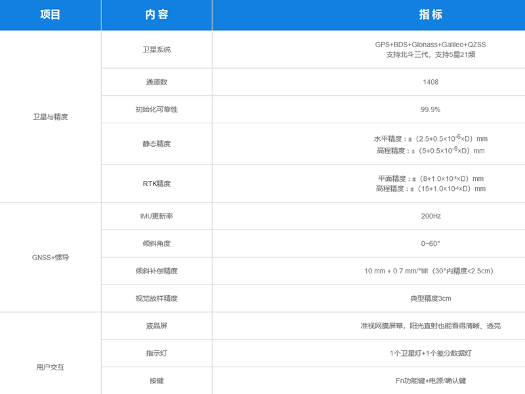Click the 指示灯 row label
The image size is (525, 394).
pos(157,353)
